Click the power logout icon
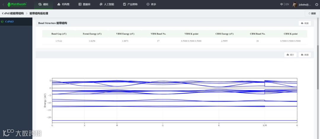320x139 pixels. pyautogui.click(x=316, y=4)
